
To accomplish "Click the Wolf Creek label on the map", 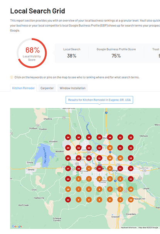I will click(x=24, y=205).
